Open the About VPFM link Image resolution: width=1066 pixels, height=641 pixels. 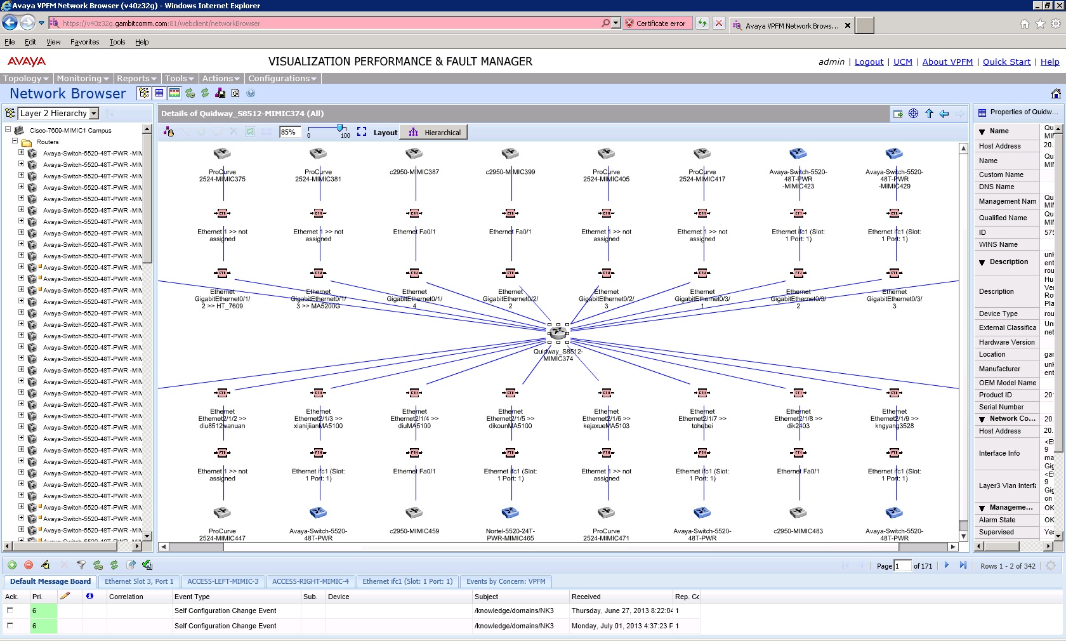pos(947,62)
